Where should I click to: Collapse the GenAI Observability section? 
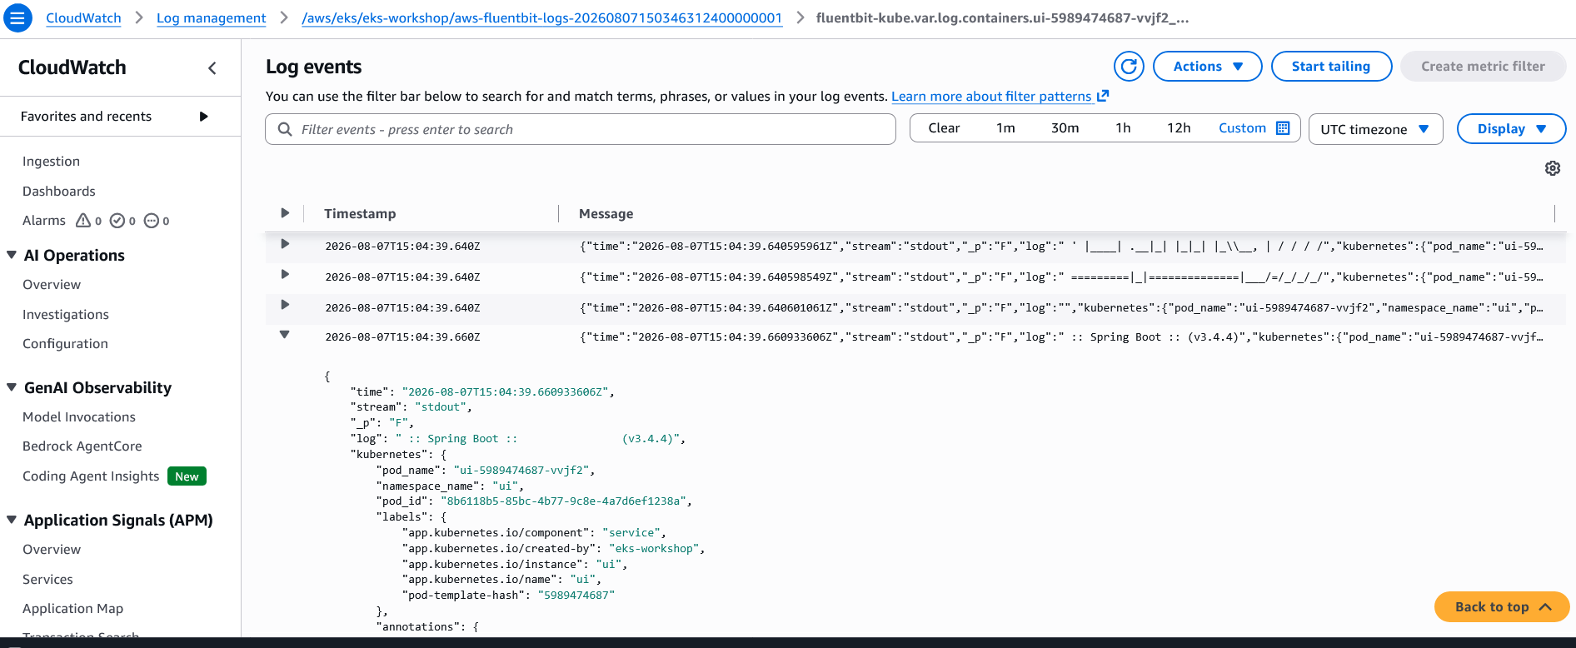pyautogui.click(x=12, y=387)
